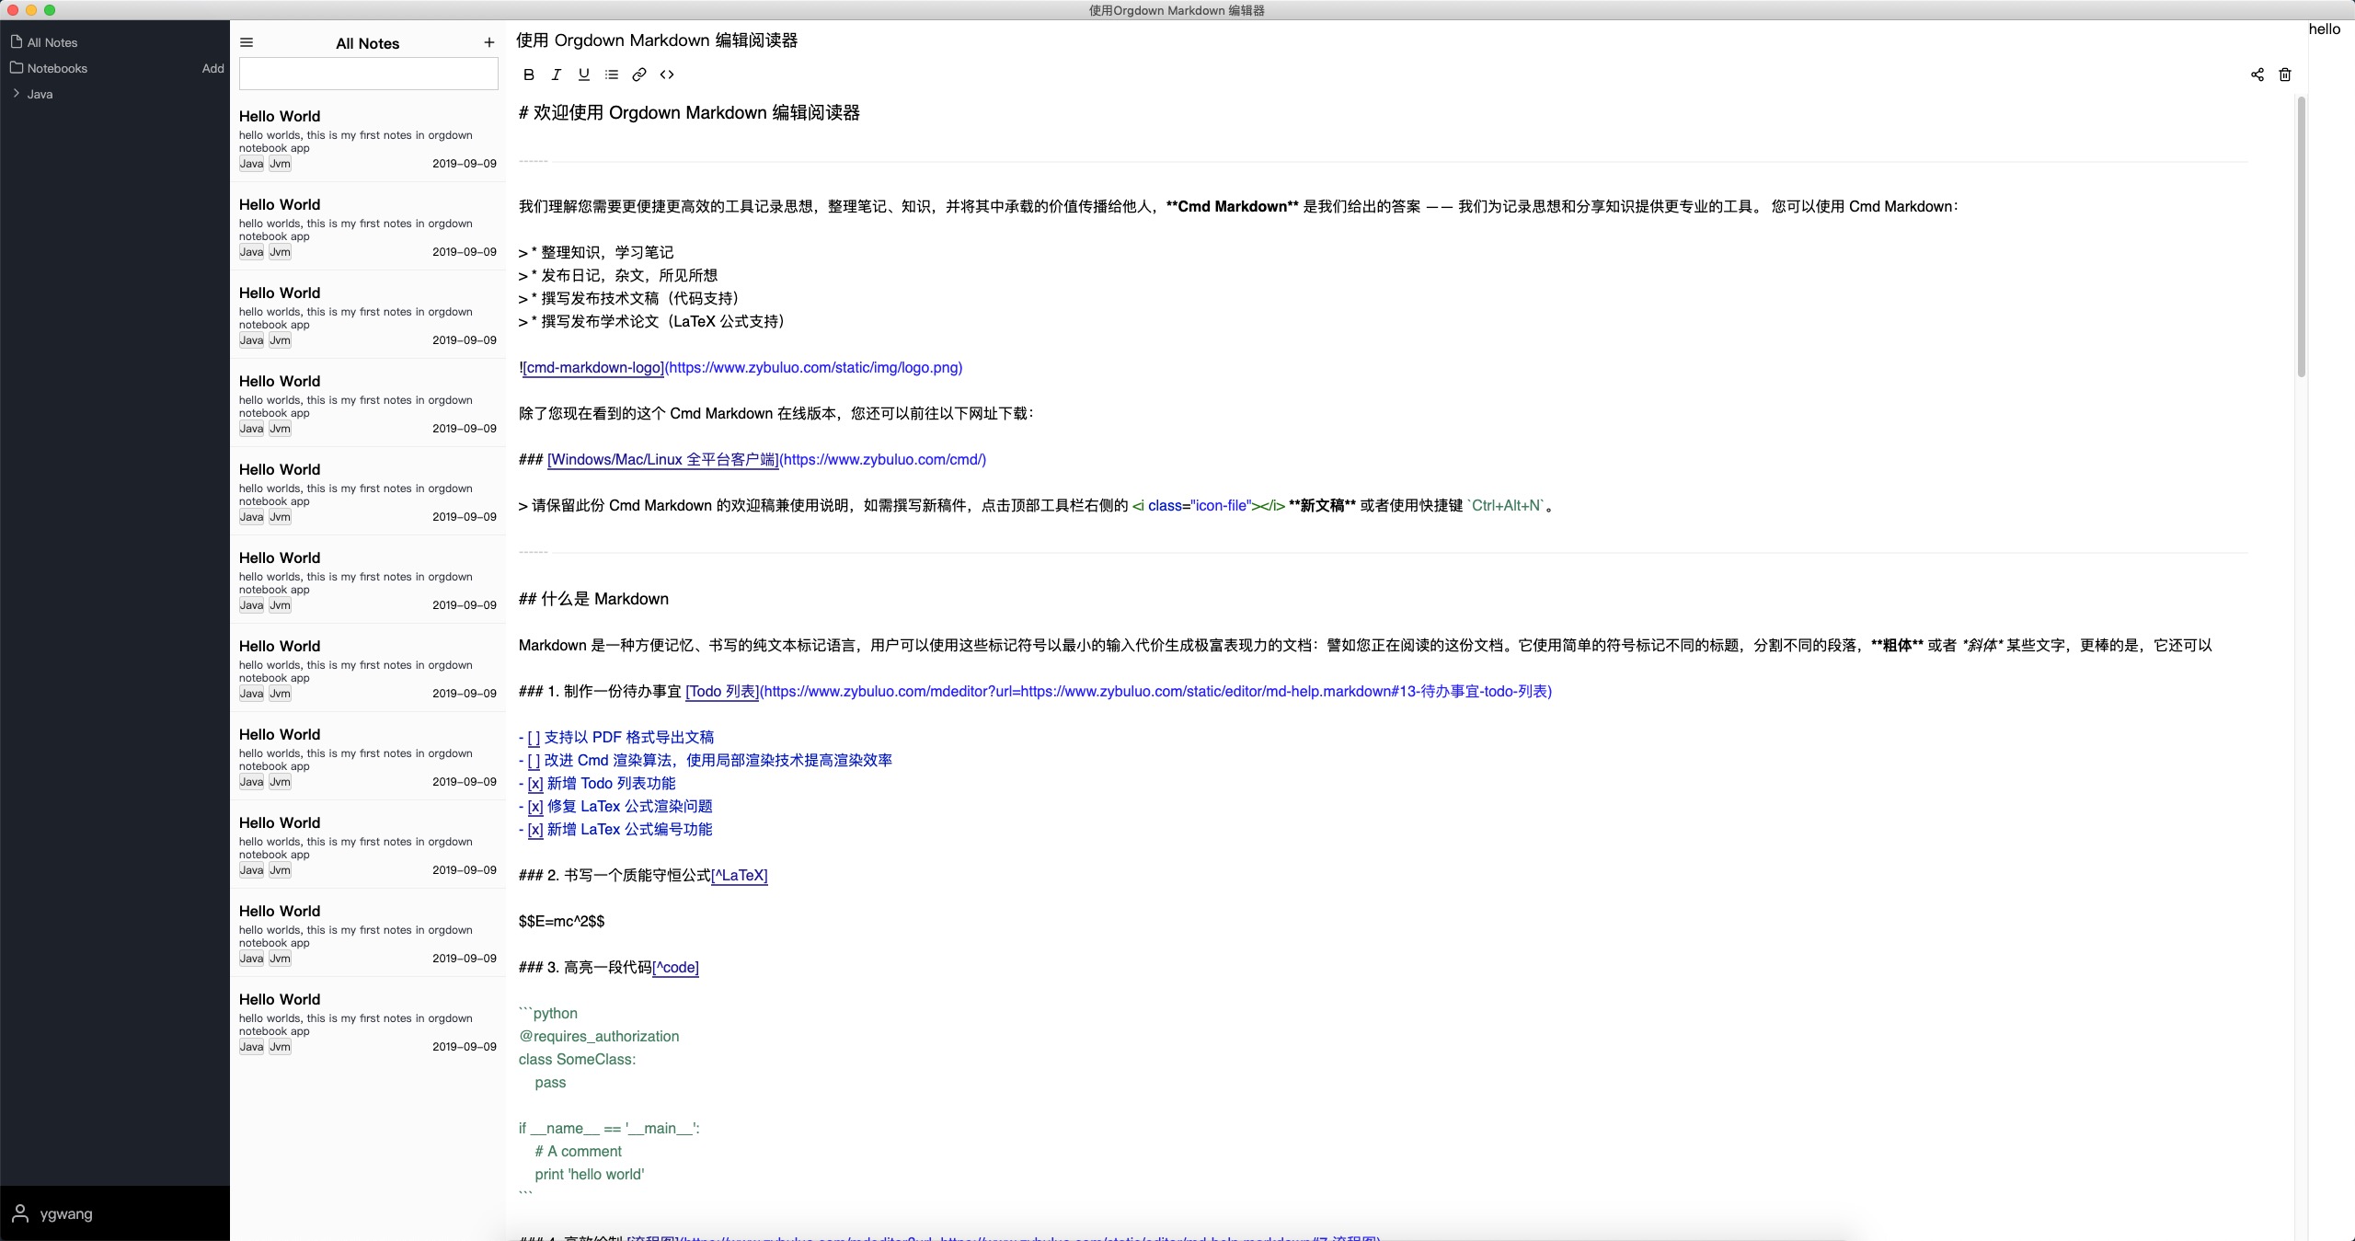2355x1241 pixels.
Task: Click the class SomeClass: code line
Action: click(577, 1059)
